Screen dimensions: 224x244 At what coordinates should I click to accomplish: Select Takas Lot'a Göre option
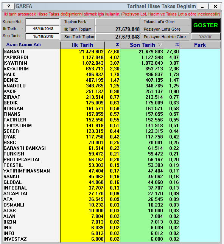(x=165, y=22)
